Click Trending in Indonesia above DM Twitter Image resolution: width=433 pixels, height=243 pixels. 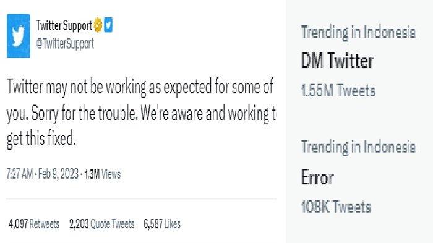(x=358, y=33)
